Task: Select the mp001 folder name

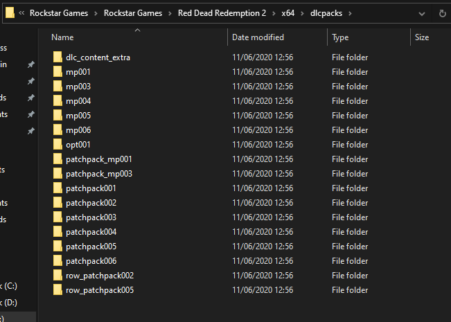Action: pos(78,72)
